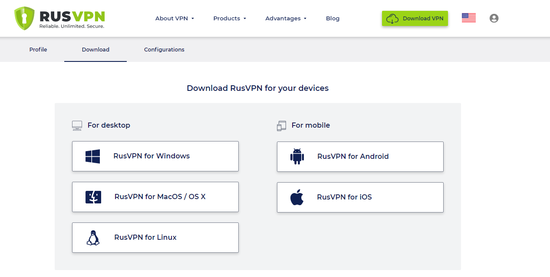The height and width of the screenshot is (277, 550).
Task: Click the desktop monitor icon
Action: 77,125
